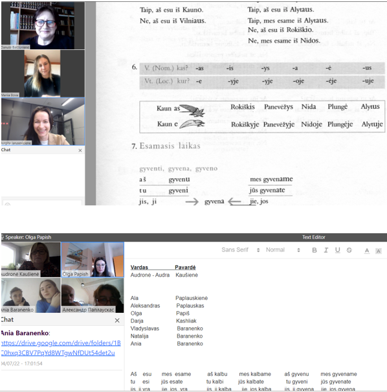387x392 pixels.
Task: Toggle underline formatting in Text Editor
Action: click(338, 250)
